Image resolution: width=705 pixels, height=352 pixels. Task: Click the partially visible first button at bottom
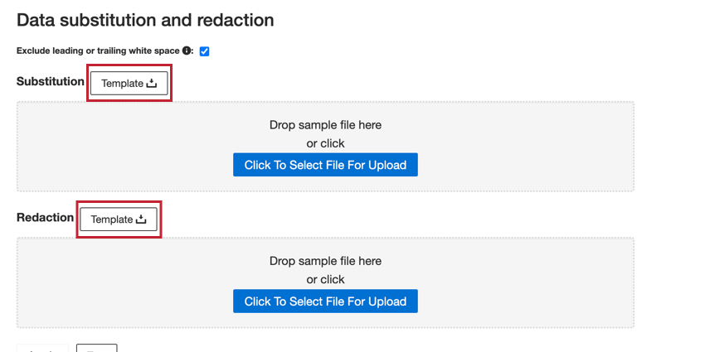pyautogui.click(x=42, y=350)
